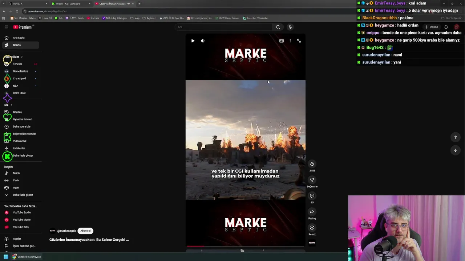Open the YouTube notifications bell
The height and width of the screenshot is (261, 465).
tap(446, 27)
